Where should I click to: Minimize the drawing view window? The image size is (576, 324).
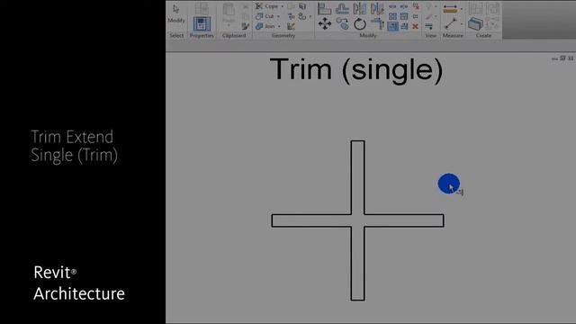point(554,58)
